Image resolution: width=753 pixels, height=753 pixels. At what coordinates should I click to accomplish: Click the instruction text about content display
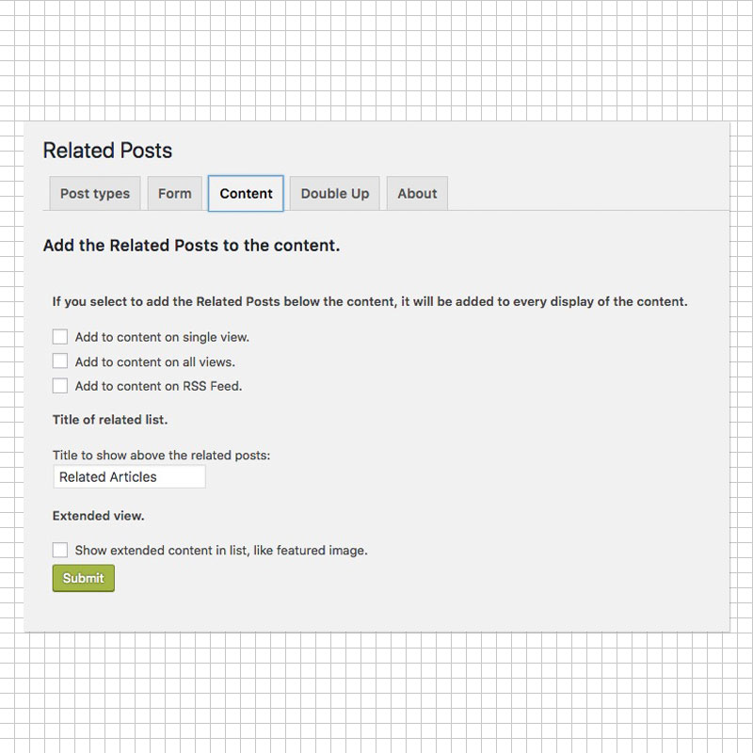(370, 301)
